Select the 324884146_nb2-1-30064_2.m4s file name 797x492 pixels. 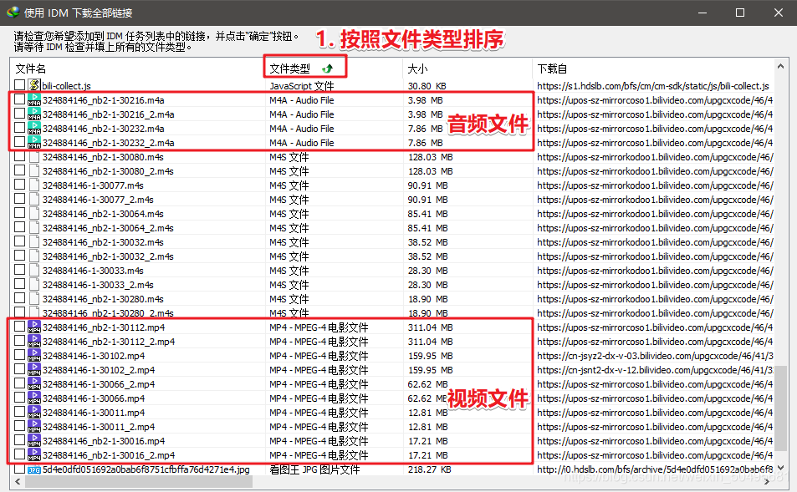coord(108,228)
